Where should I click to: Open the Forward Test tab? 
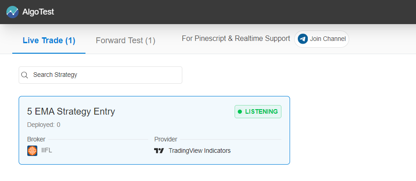125,40
